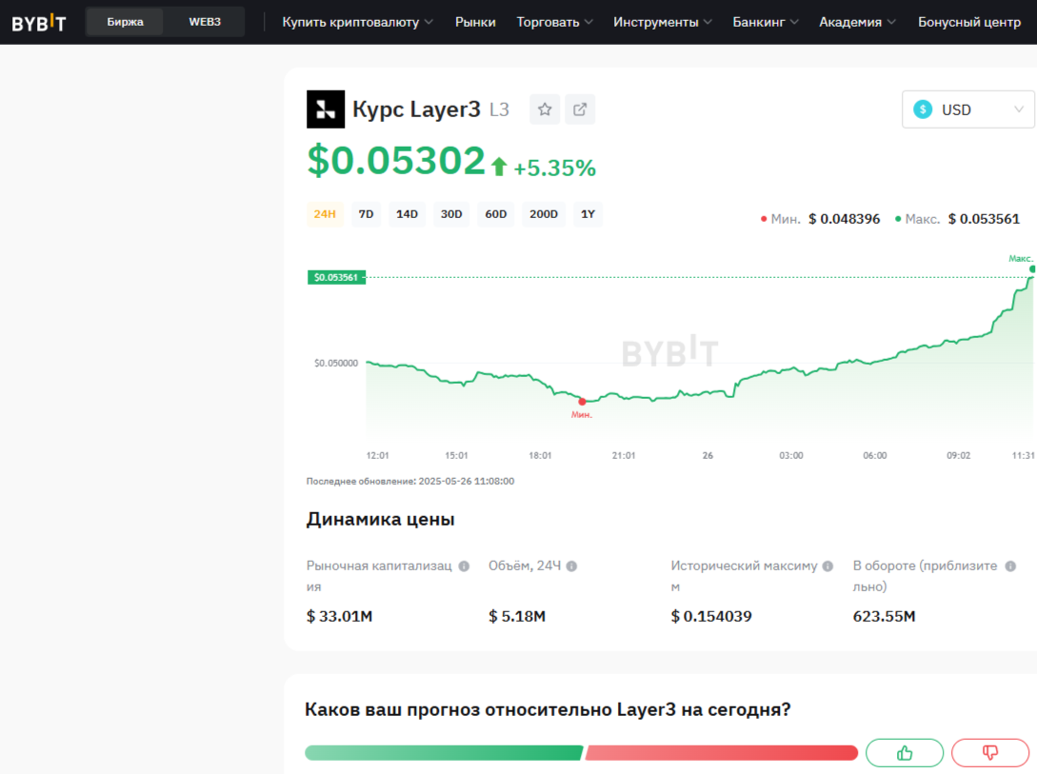Click the 21:01 time axis label

click(624, 455)
